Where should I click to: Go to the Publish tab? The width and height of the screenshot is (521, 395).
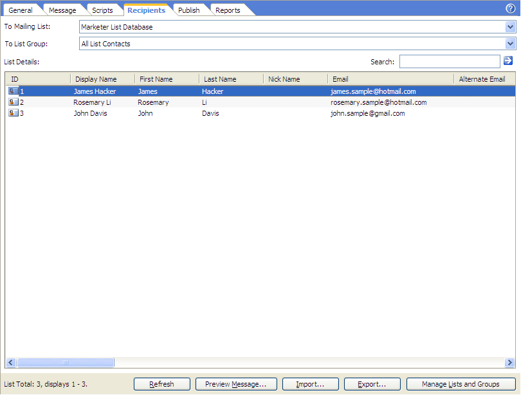click(188, 10)
